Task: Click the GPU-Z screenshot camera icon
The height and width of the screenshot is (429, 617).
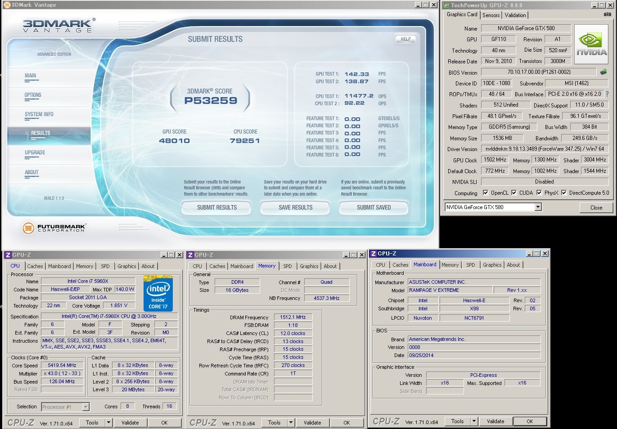Action: (x=607, y=14)
